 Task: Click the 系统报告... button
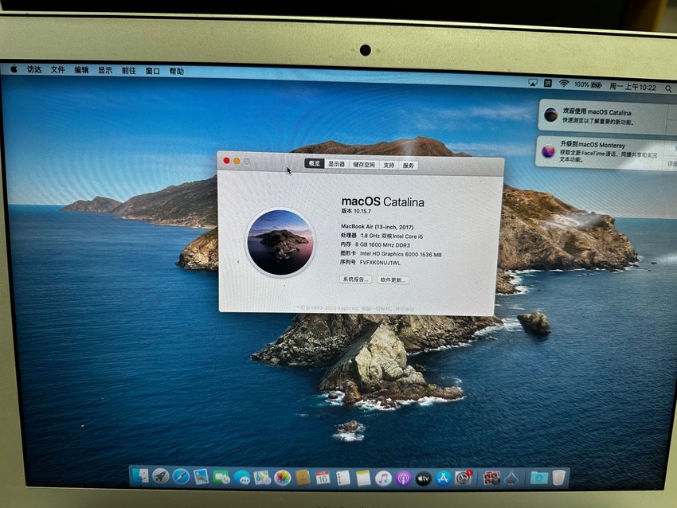pyautogui.click(x=355, y=279)
